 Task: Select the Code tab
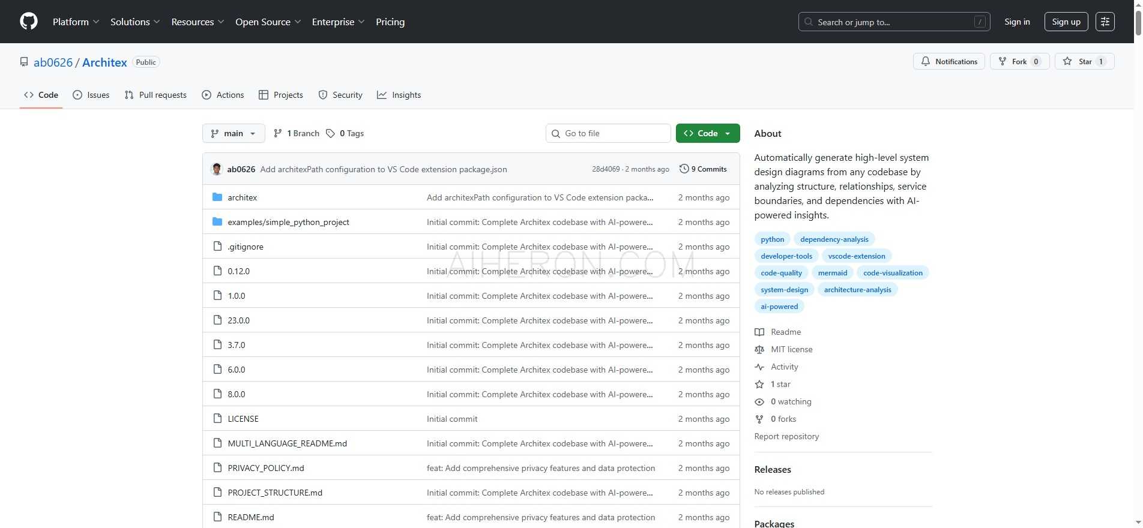[41, 95]
